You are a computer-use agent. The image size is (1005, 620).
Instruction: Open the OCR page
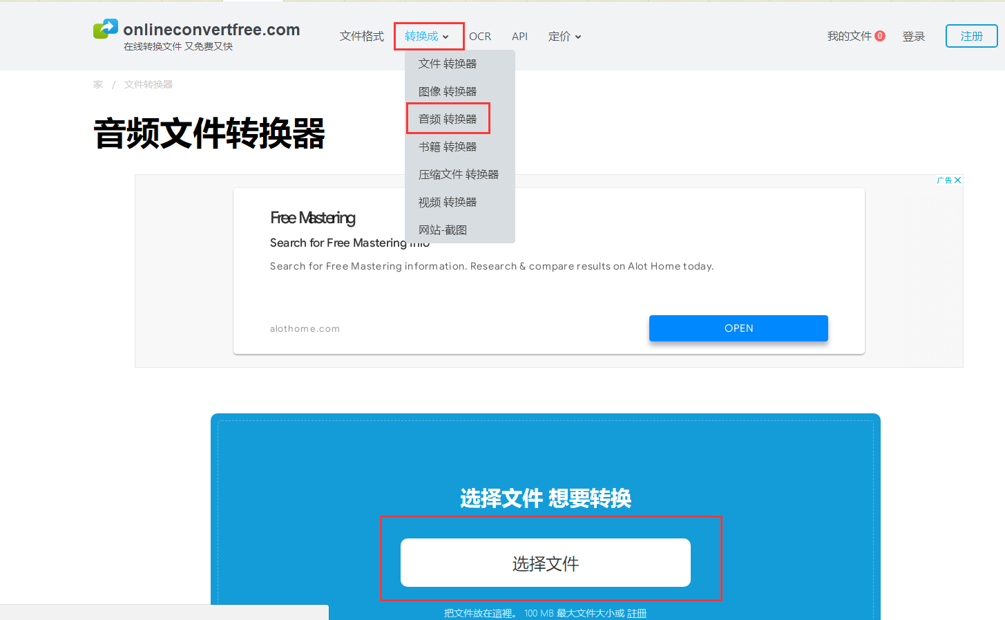coord(480,37)
